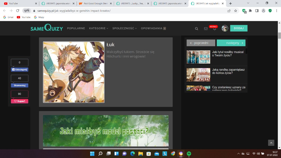The image size is (281, 158).
Task: Click the site search magnifier icon
Action: pos(196,29)
